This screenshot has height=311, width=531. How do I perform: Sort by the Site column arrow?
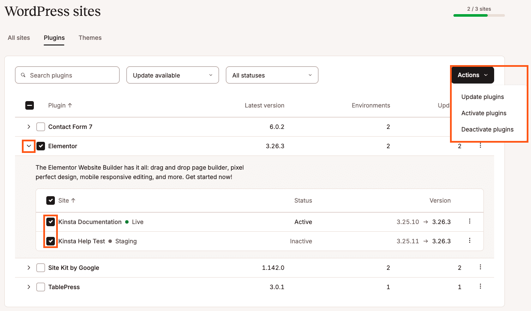pyautogui.click(x=73, y=200)
